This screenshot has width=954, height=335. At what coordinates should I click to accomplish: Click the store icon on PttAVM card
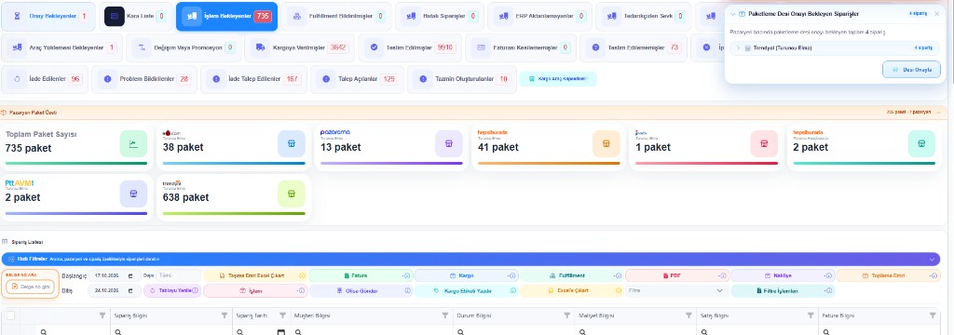click(x=133, y=194)
